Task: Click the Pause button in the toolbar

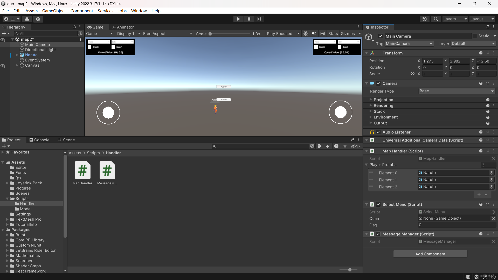Action: click(x=249, y=19)
